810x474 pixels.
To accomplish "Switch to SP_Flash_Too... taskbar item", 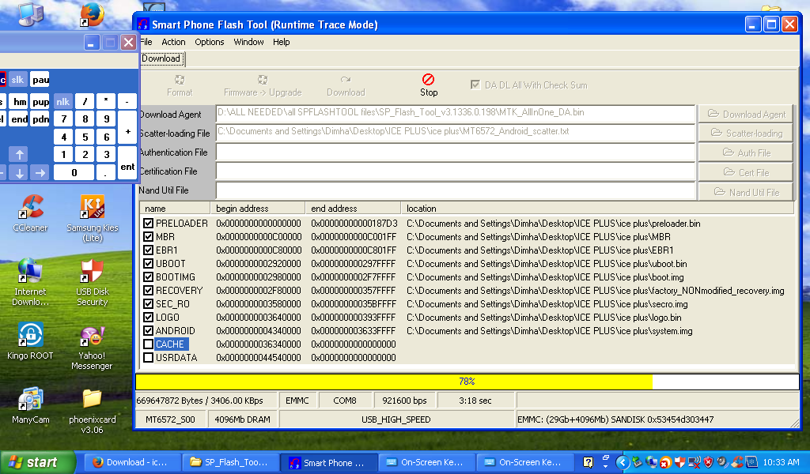I will tap(230, 463).
